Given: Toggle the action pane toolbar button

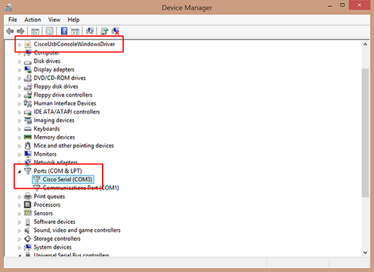Looking at the screenshot, I should [x=75, y=31].
